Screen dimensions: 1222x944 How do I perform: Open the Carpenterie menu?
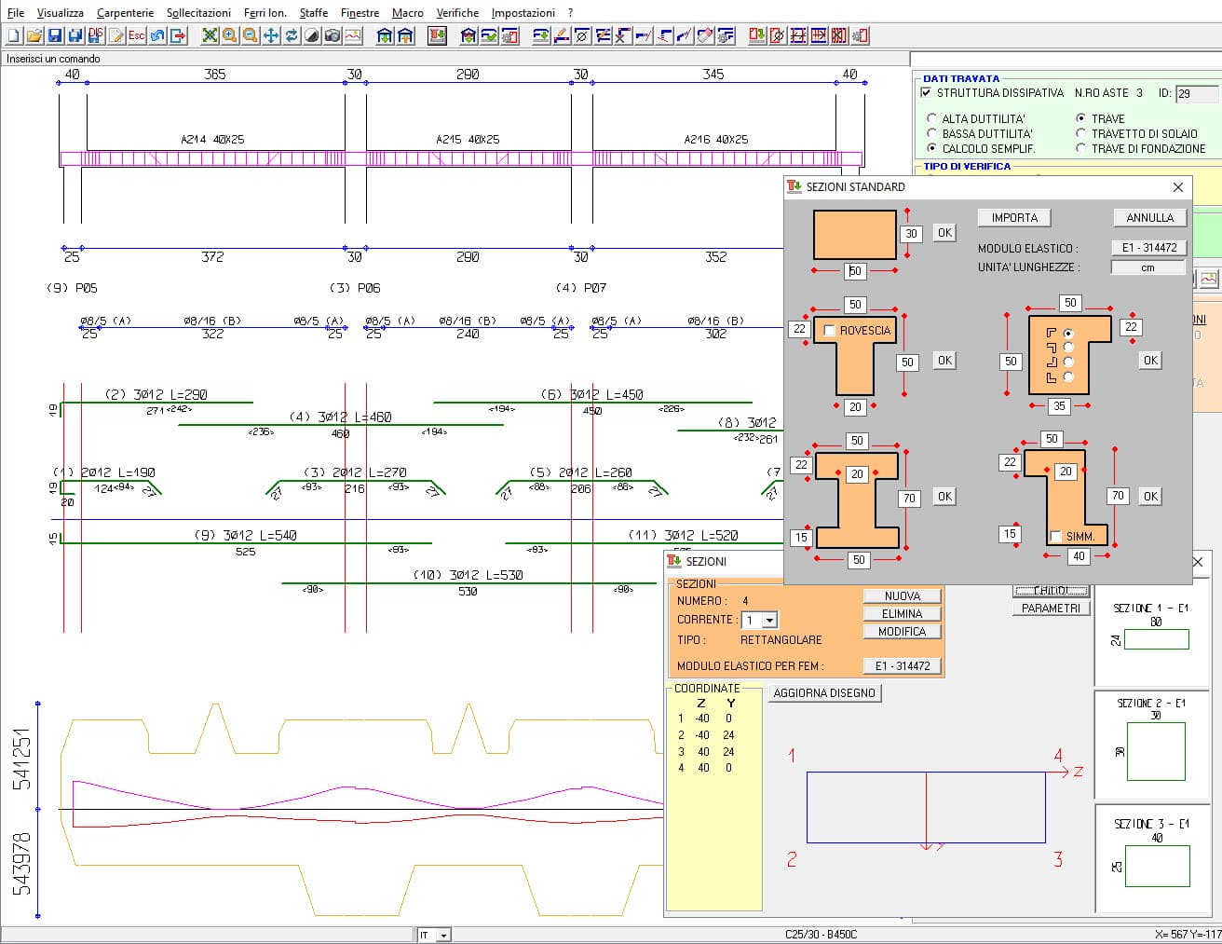126,13
